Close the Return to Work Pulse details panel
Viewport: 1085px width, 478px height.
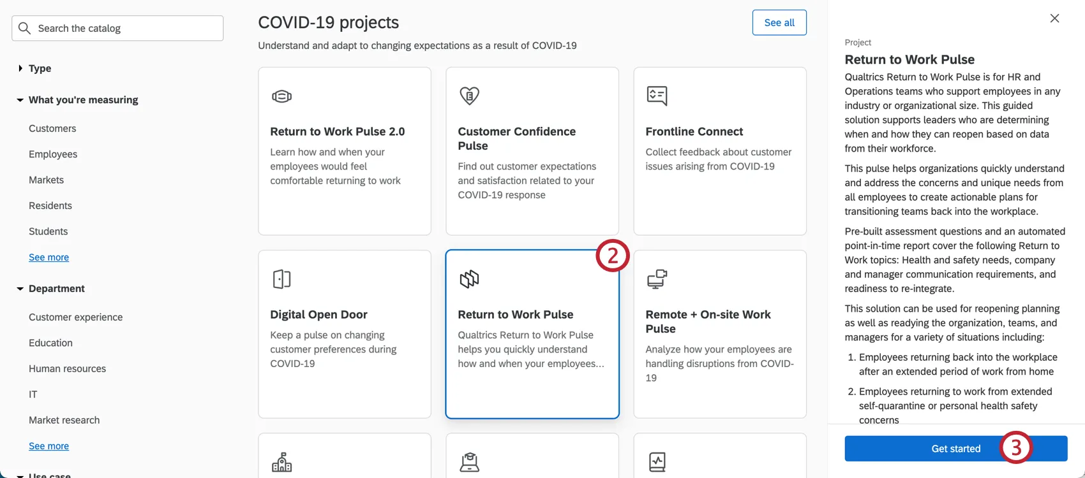click(x=1054, y=18)
